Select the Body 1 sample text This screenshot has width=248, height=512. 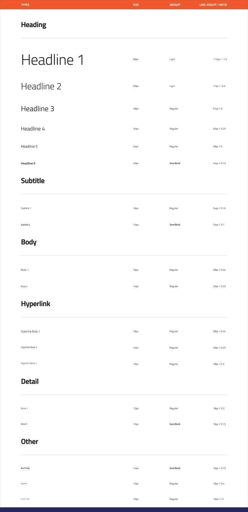tap(25, 270)
